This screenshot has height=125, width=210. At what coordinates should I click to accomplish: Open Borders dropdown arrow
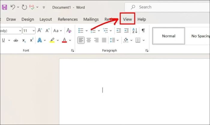144,40
